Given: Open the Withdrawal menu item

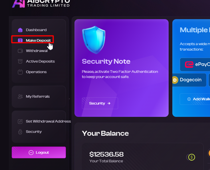Looking at the screenshot, I should pos(37,51).
